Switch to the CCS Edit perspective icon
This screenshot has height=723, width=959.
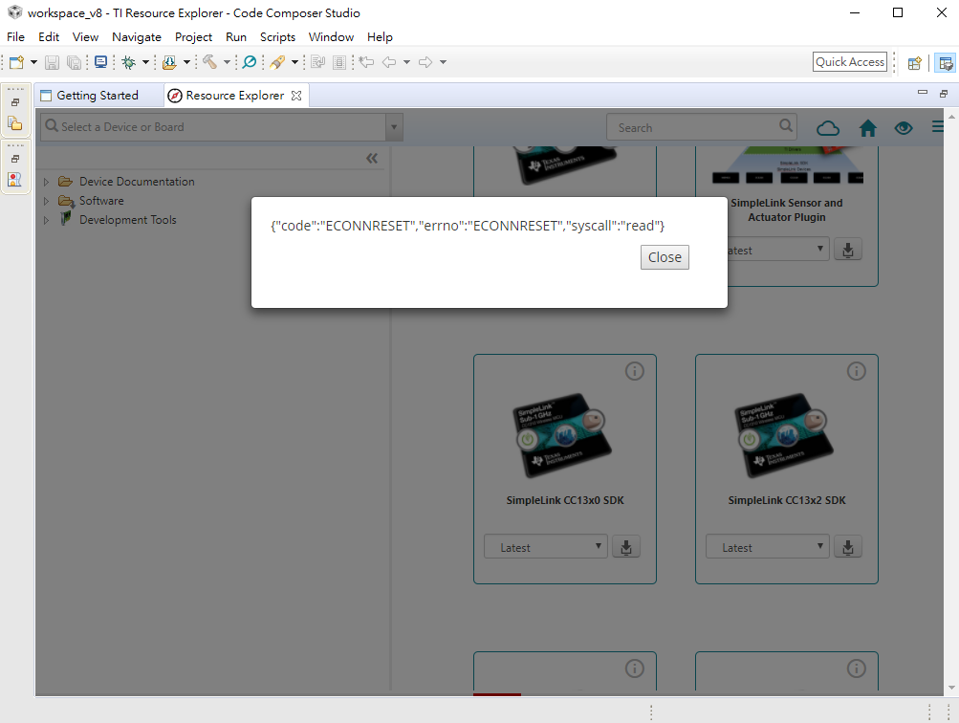click(946, 63)
